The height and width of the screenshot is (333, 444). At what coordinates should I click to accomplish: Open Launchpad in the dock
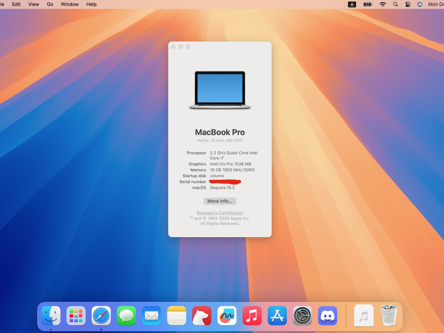(76, 315)
